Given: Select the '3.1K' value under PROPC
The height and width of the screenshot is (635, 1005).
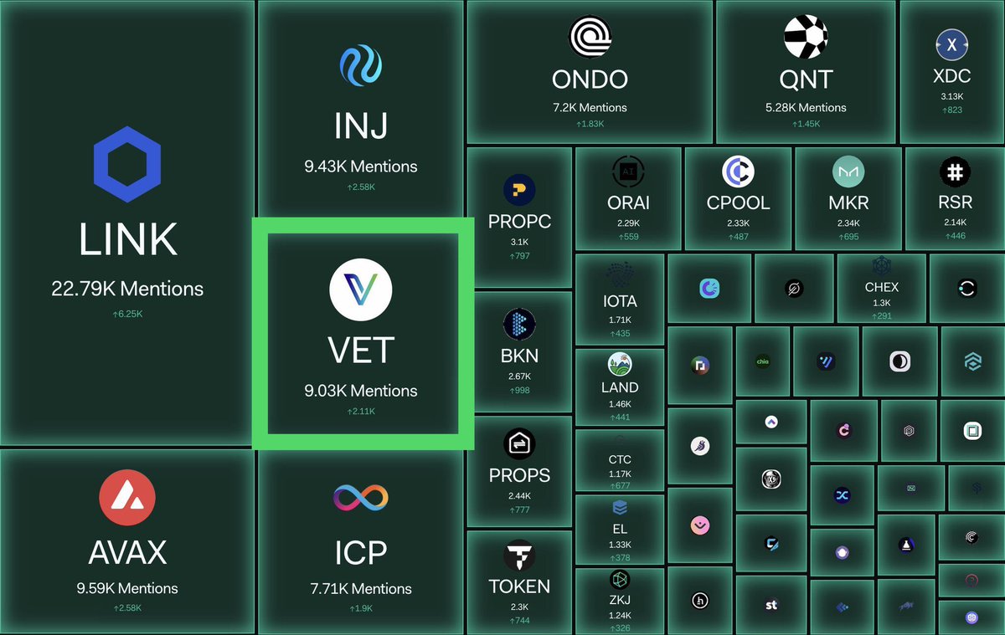Looking at the screenshot, I should pos(519,242).
